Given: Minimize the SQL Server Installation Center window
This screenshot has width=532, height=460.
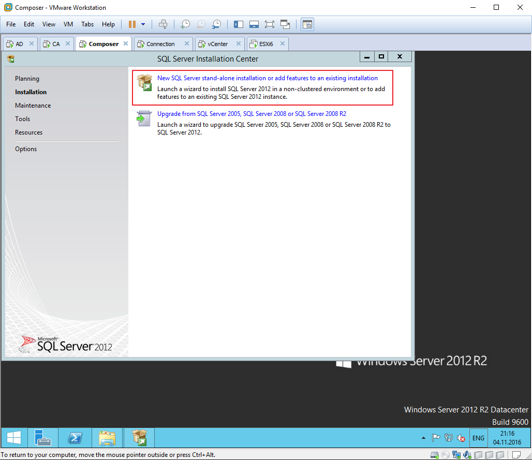Looking at the screenshot, I should tap(367, 56).
